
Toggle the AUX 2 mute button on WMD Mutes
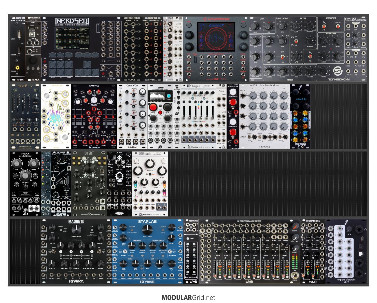[x=194, y=272]
